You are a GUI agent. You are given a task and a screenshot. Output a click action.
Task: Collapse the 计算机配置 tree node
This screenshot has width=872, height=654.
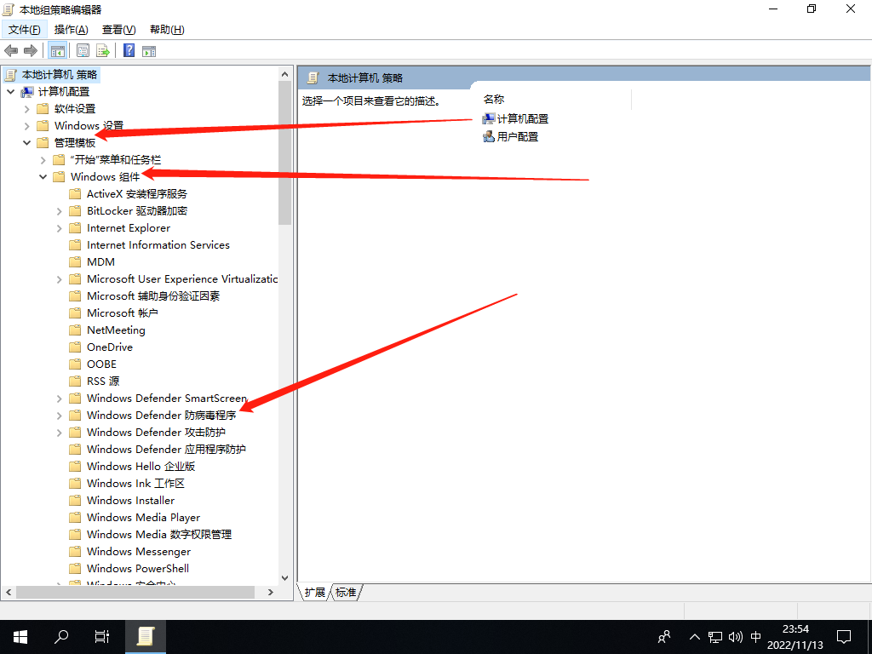10,92
